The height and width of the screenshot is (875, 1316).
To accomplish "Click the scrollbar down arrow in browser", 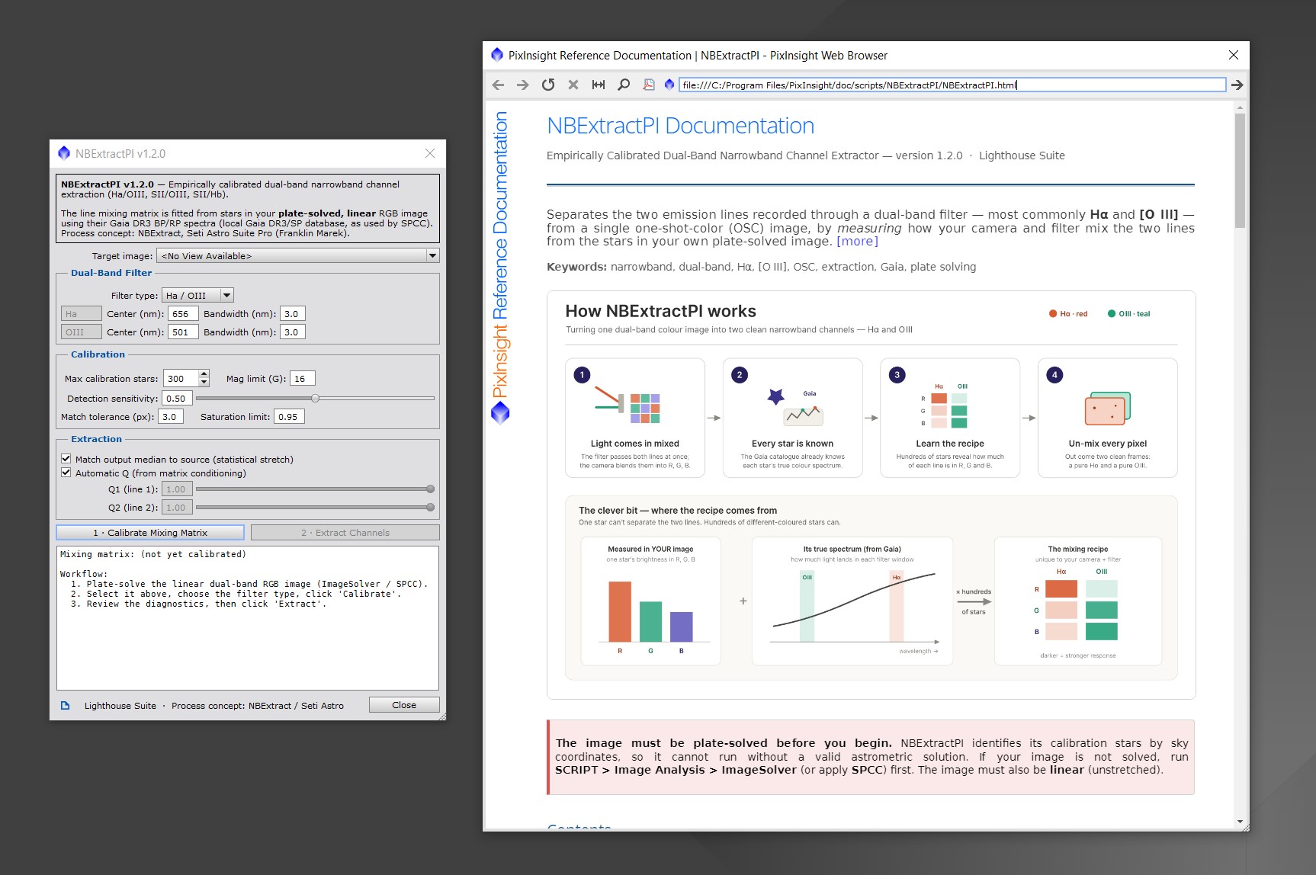I will (1240, 822).
